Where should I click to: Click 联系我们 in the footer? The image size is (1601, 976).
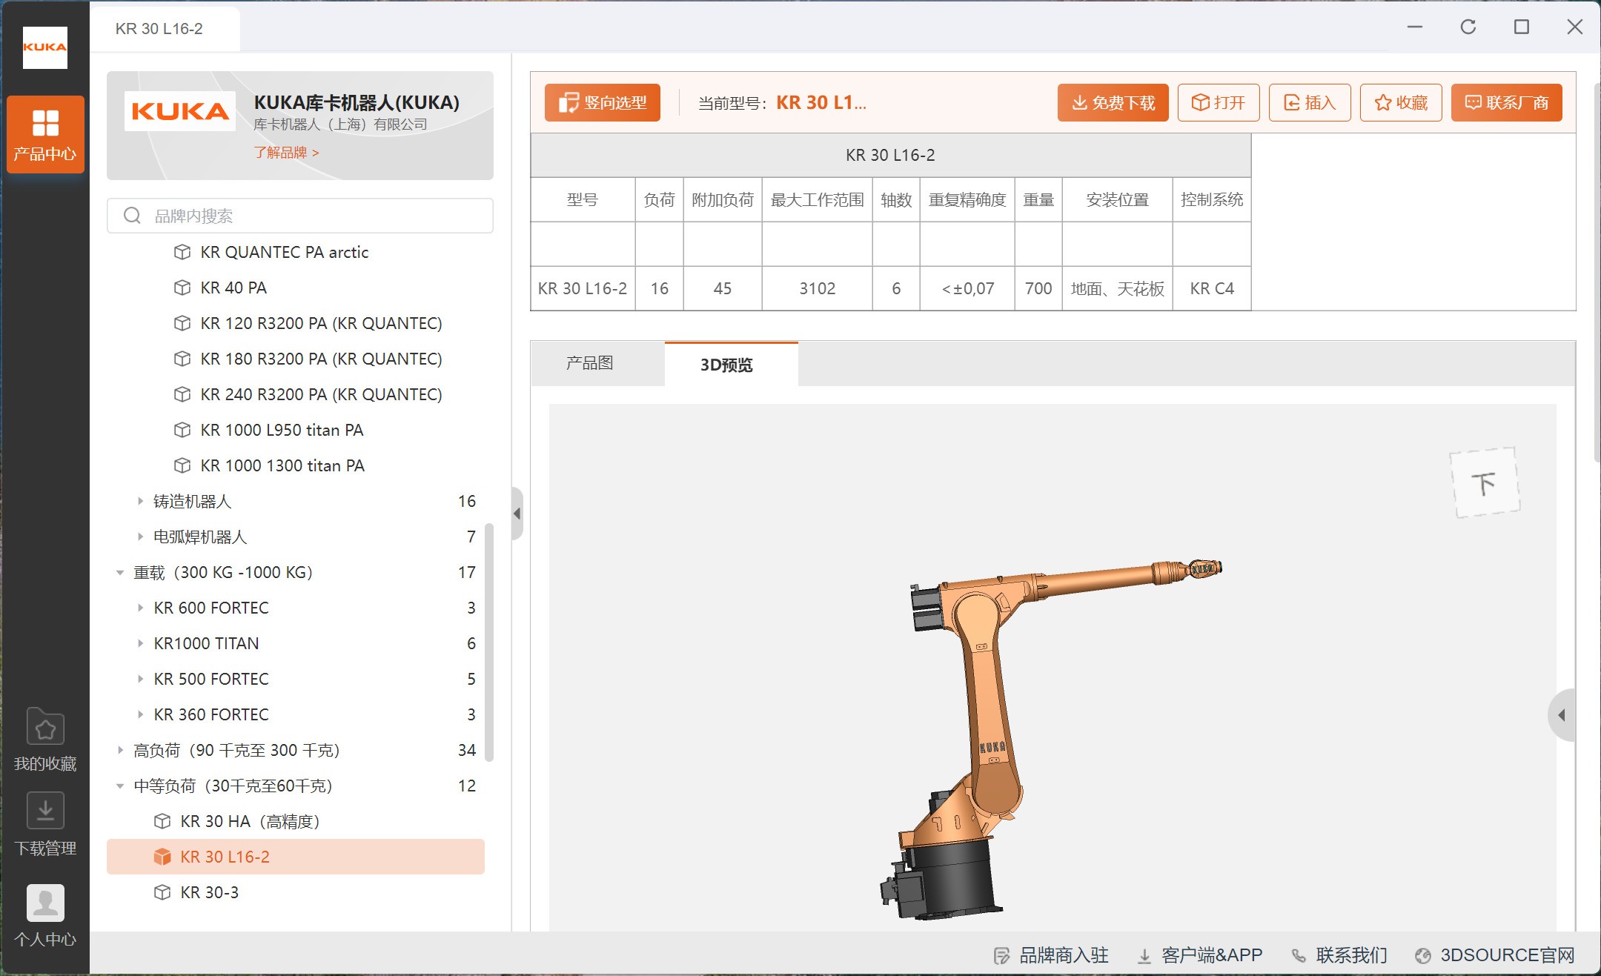[1339, 955]
